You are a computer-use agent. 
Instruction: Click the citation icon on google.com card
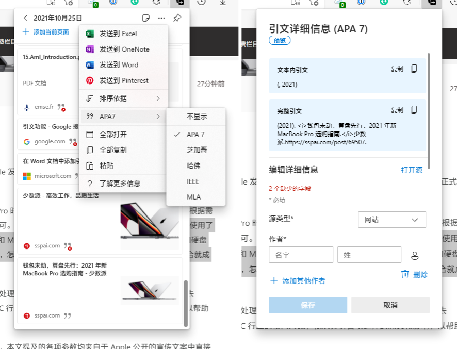point(73,142)
